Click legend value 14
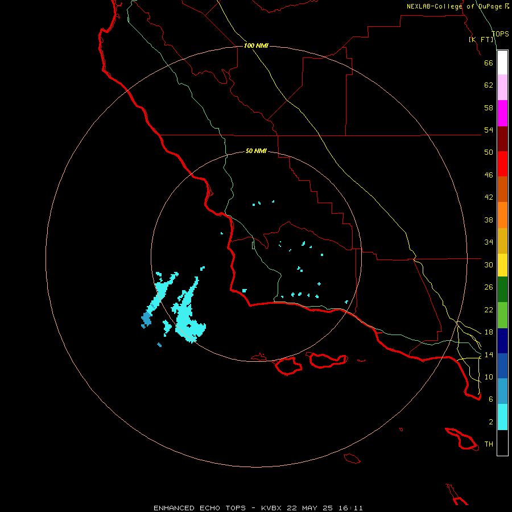512x512 pixels. coord(489,354)
